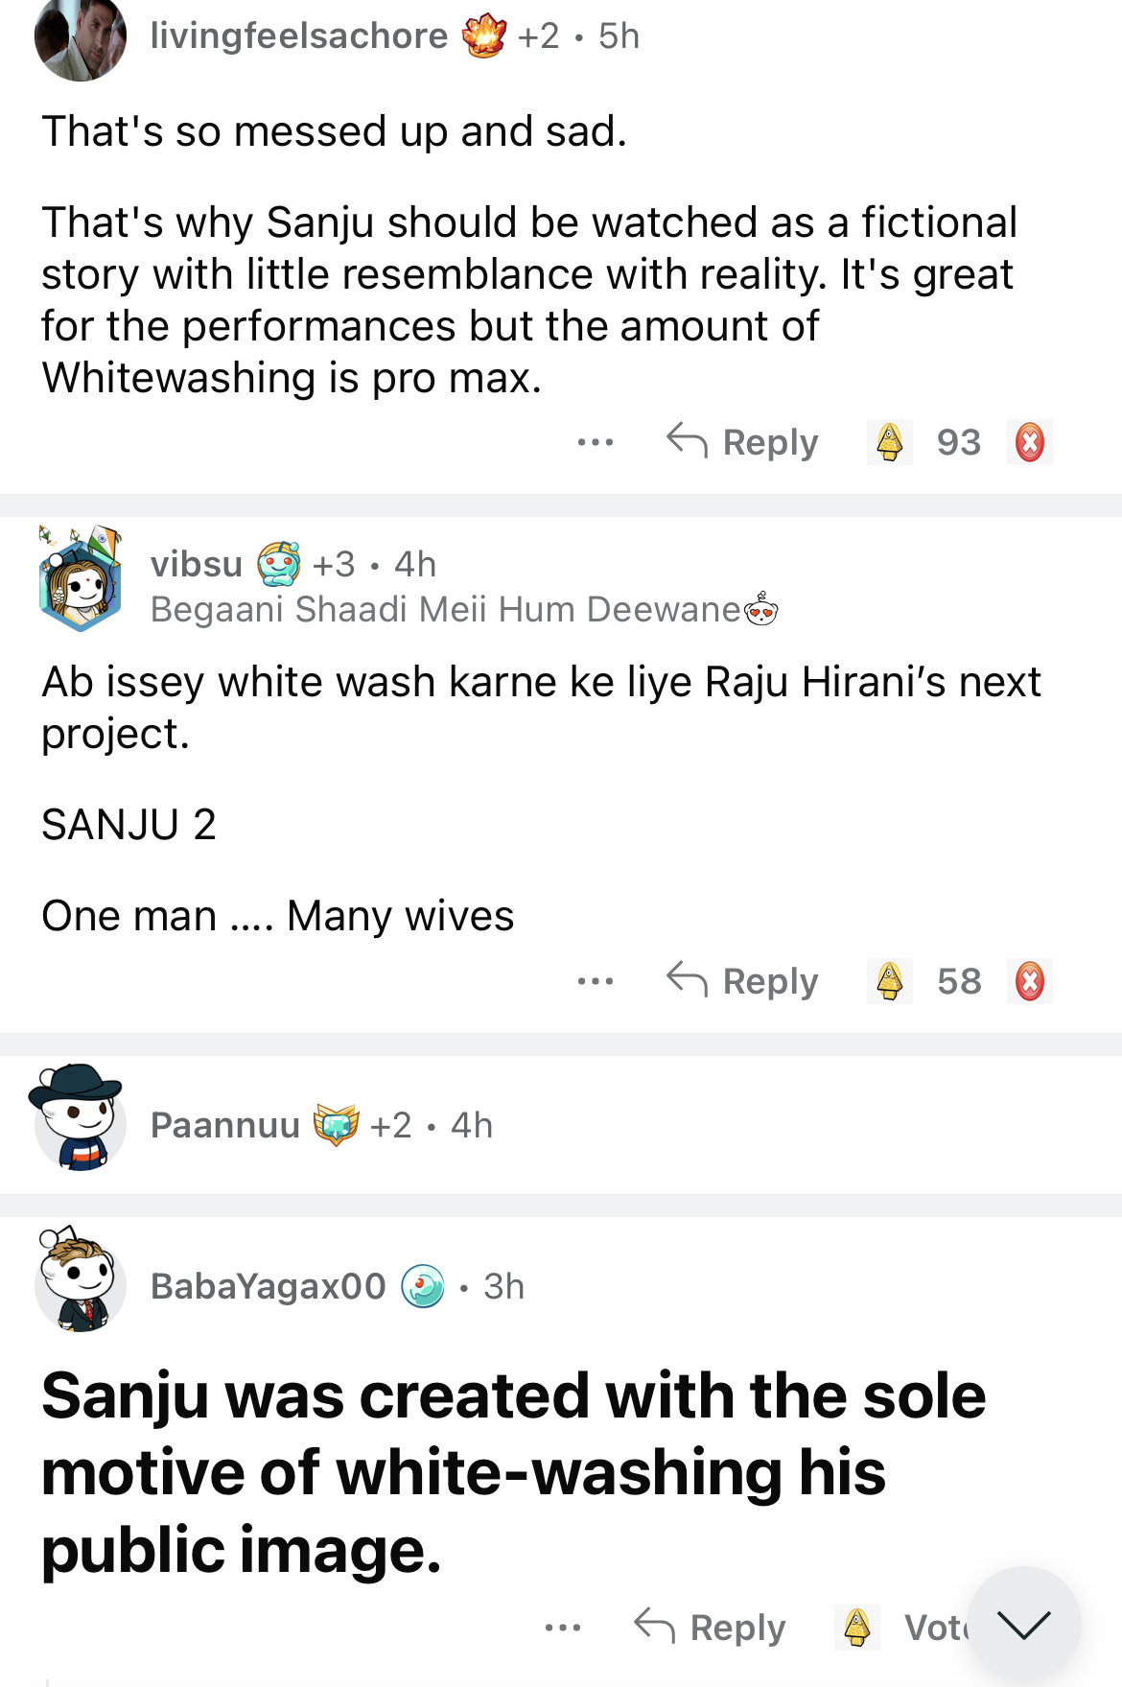The height and width of the screenshot is (1687, 1122).
Task: Jump to next comment with floating chevron
Action: click(1023, 1624)
